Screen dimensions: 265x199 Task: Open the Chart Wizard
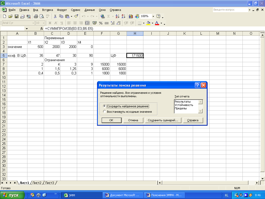click(131, 16)
